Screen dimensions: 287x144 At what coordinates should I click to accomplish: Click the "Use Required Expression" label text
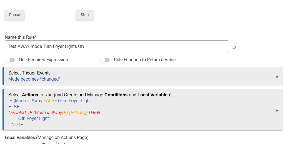tap(44, 60)
